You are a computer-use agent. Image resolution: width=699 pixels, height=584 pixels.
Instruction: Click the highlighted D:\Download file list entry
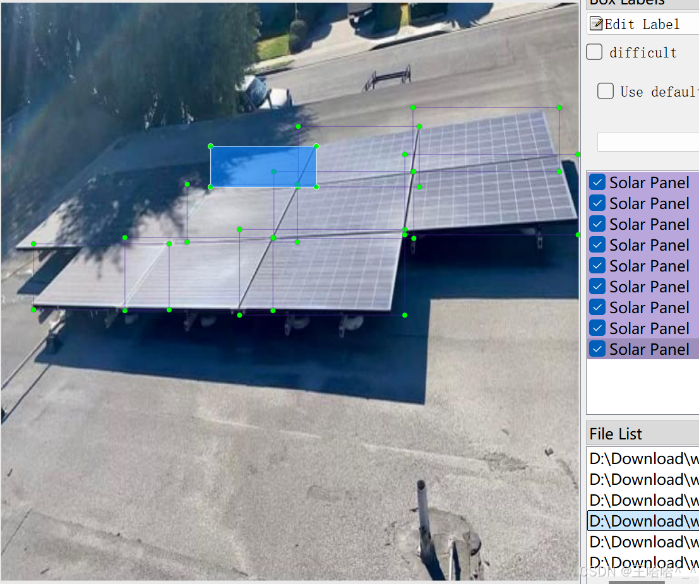pyautogui.click(x=643, y=521)
